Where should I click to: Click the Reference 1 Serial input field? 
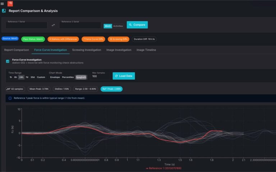click(26, 25)
